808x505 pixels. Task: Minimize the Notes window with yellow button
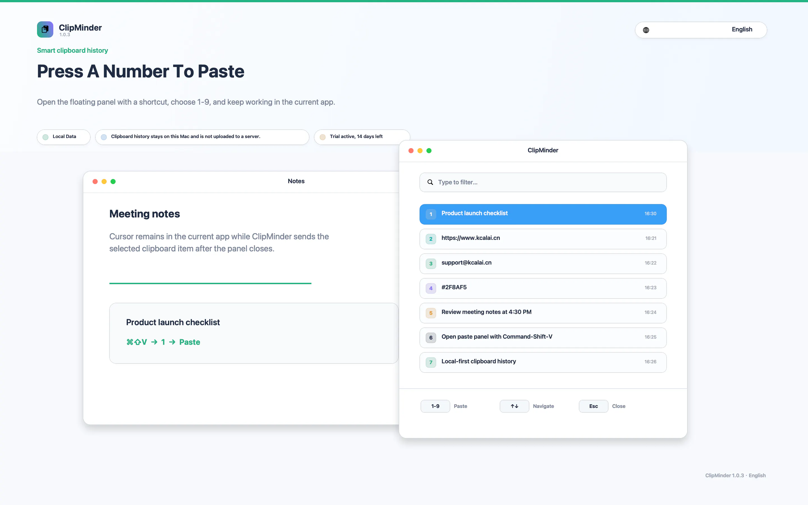104,181
